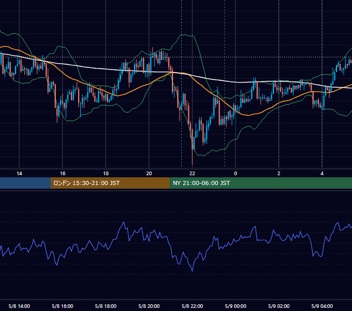Click the 5/9 00:00 time label

click(x=236, y=306)
